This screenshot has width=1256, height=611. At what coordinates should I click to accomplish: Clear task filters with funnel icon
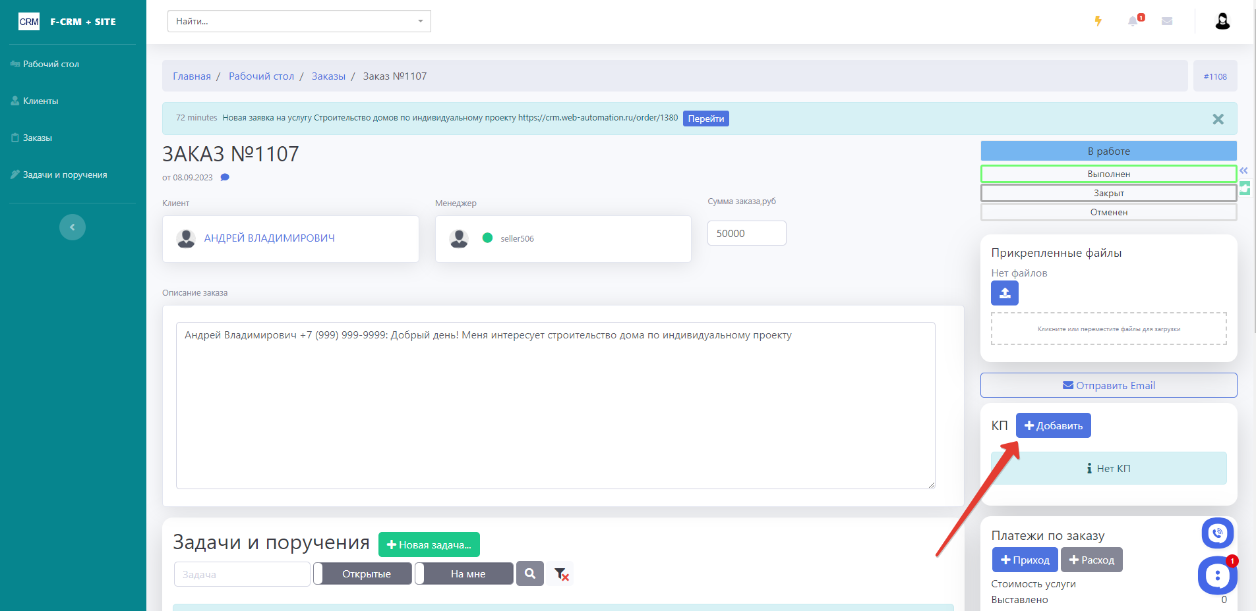coord(561,574)
